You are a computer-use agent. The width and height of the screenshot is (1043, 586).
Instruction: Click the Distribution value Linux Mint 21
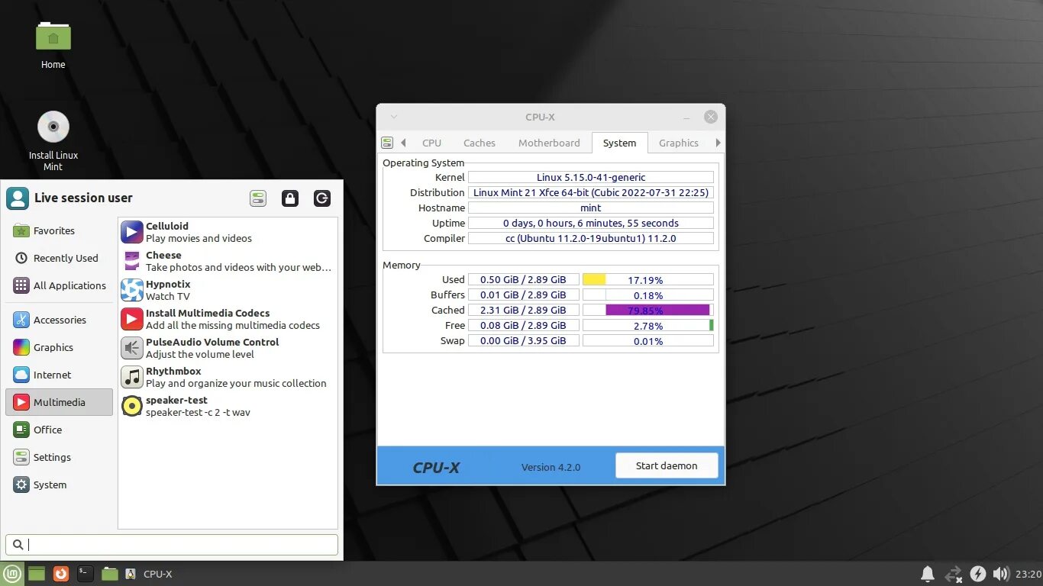click(591, 192)
